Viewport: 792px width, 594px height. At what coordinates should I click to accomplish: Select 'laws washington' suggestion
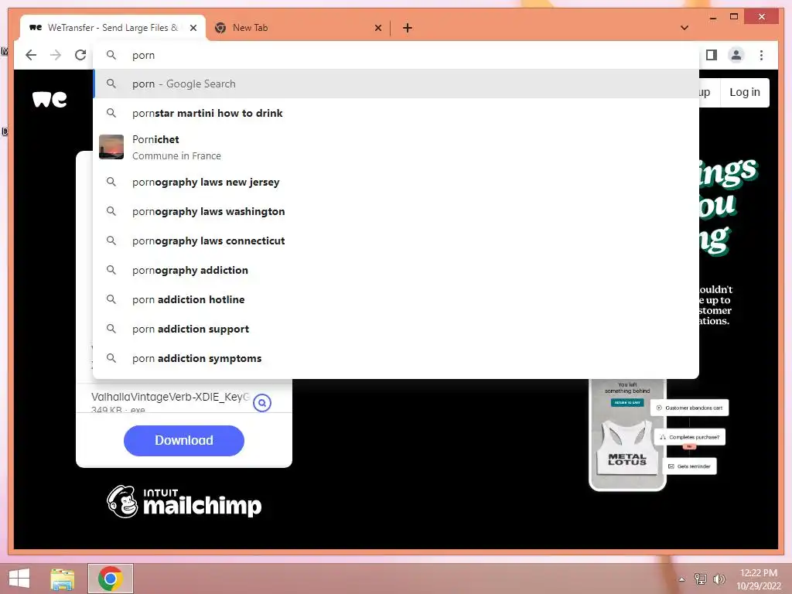click(x=395, y=211)
